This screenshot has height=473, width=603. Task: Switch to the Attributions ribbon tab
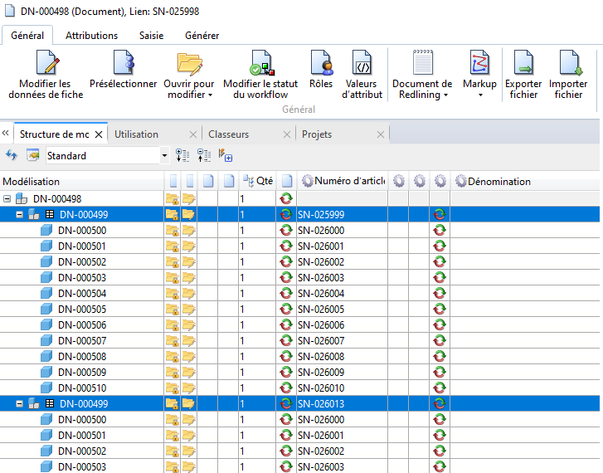tap(91, 36)
